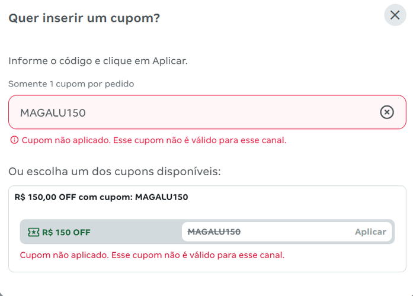Click the error message below the input
Screen dimensions: 413x296
154,140
